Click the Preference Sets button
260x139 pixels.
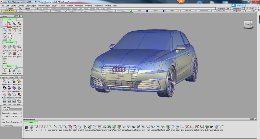[x=223, y=9]
